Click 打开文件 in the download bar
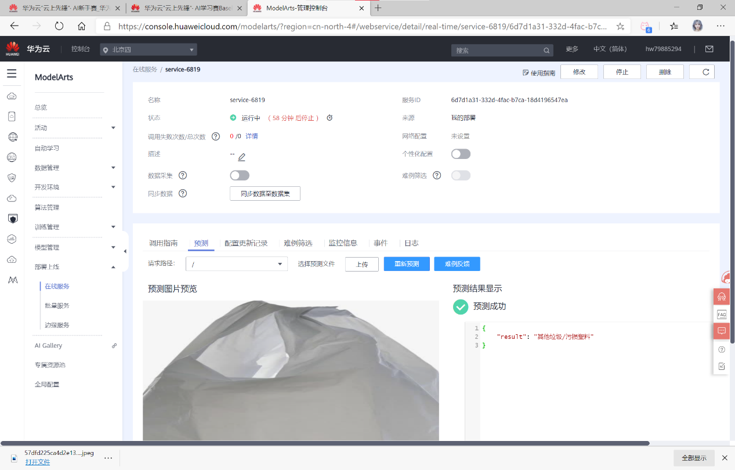The image size is (735, 470). [38, 462]
